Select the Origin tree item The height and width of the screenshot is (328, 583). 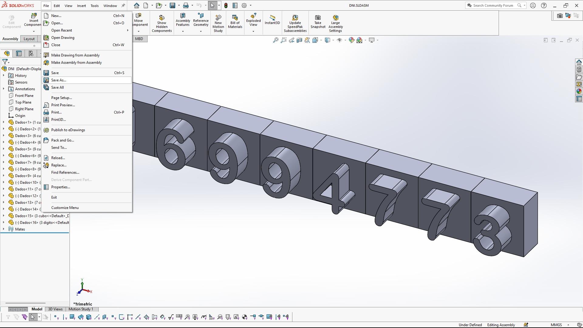click(20, 116)
